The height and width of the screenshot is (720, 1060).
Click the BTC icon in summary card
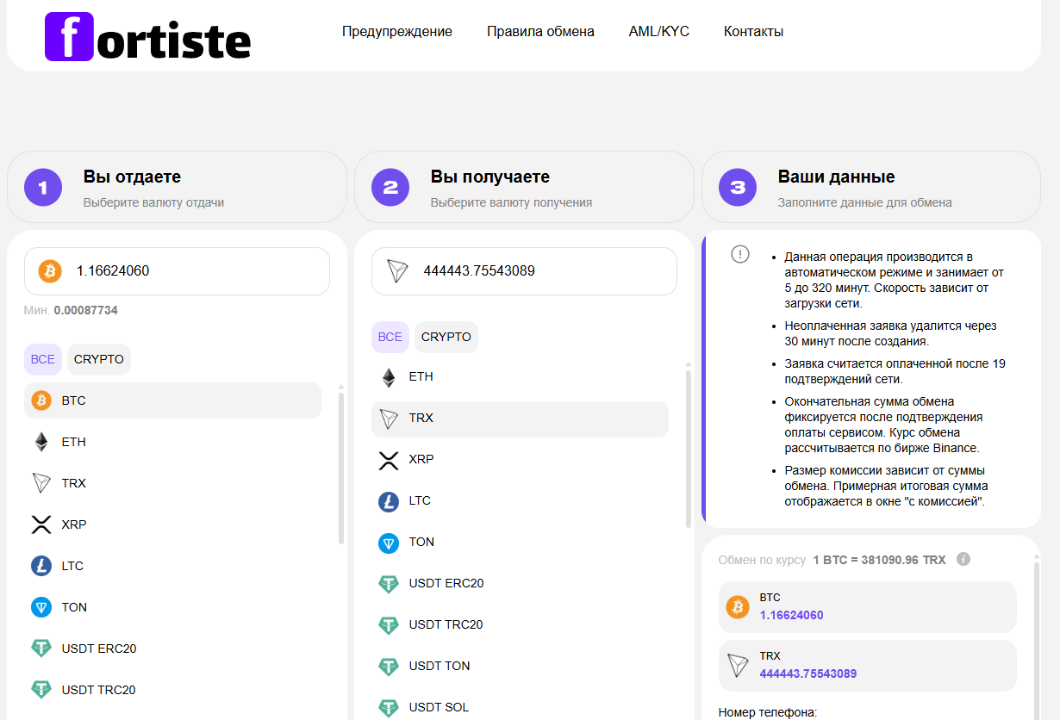[738, 607]
